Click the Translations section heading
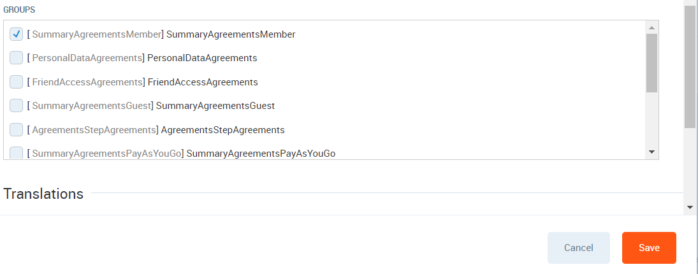 [43, 194]
